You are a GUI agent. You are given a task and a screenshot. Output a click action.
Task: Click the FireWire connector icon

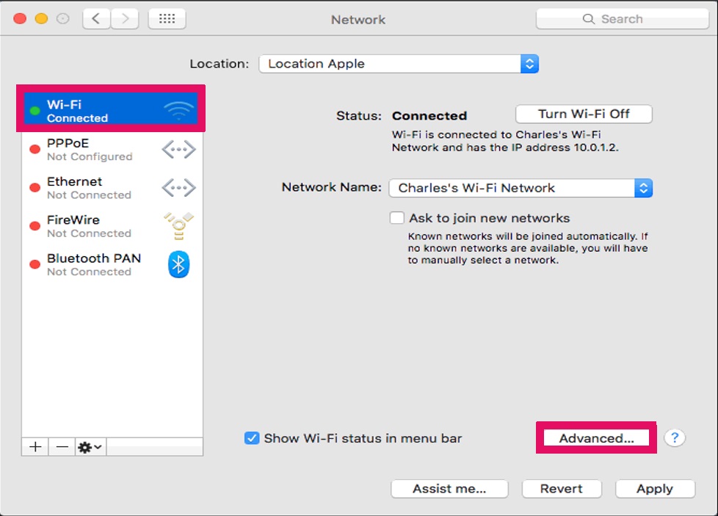point(178,226)
